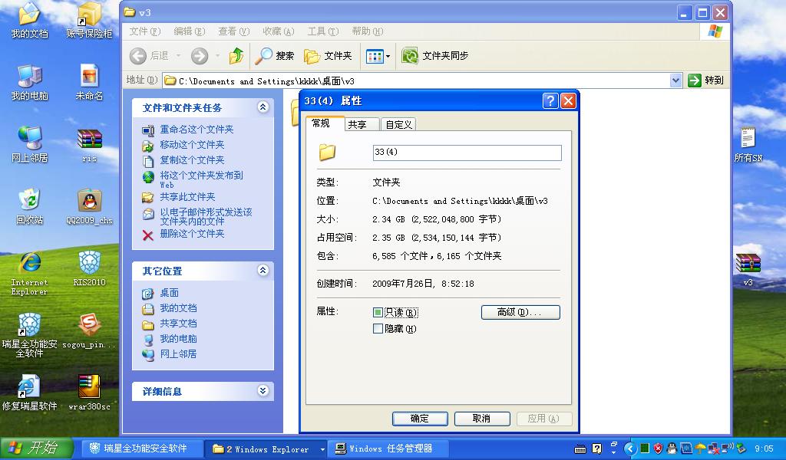Collapse 其它位置 panel
This screenshot has width=786, height=460.
263,271
